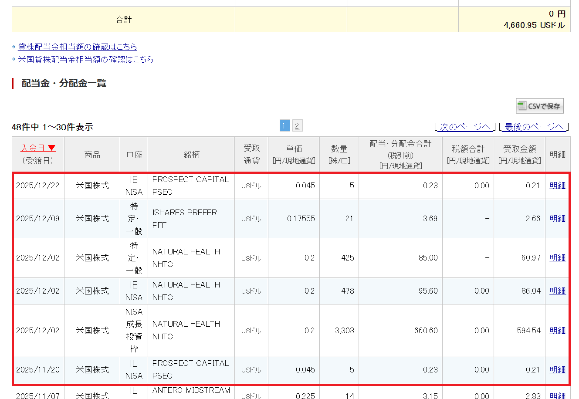Open 明細 for 2025/12/22 PROSPECT CAPITAL
This screenshot has height=399, width=579.
click(557, 186)
